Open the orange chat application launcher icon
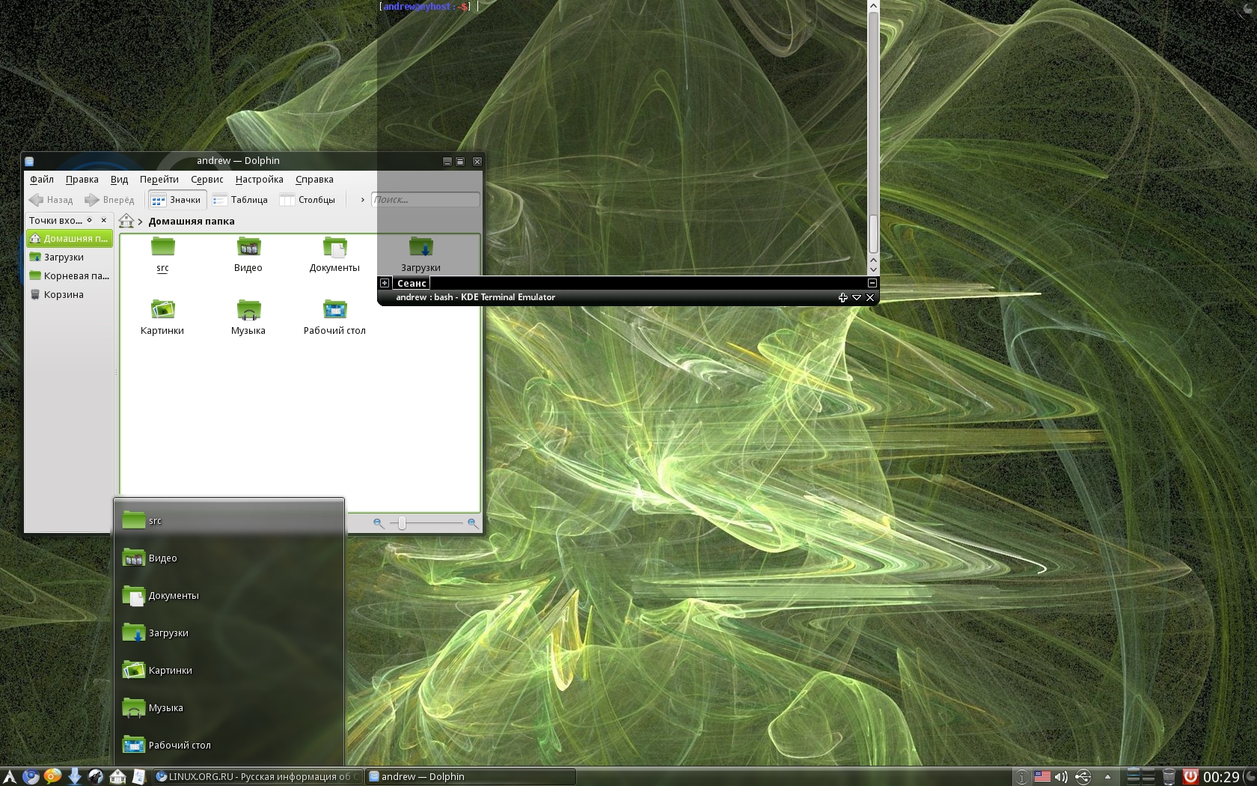1257x786 pixels. (52, 776)
